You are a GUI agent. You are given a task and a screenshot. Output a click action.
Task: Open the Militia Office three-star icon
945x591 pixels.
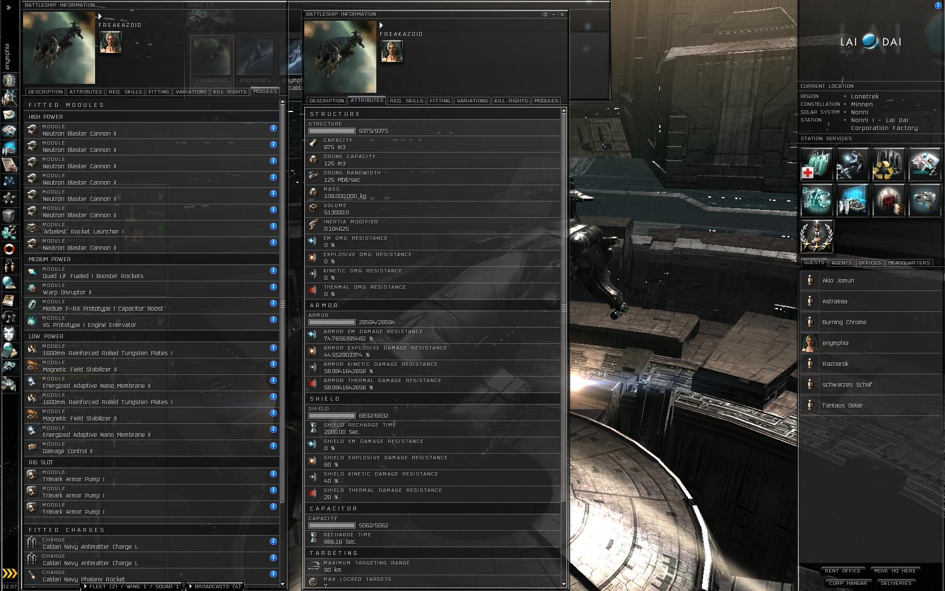click(x=816, y=236)
